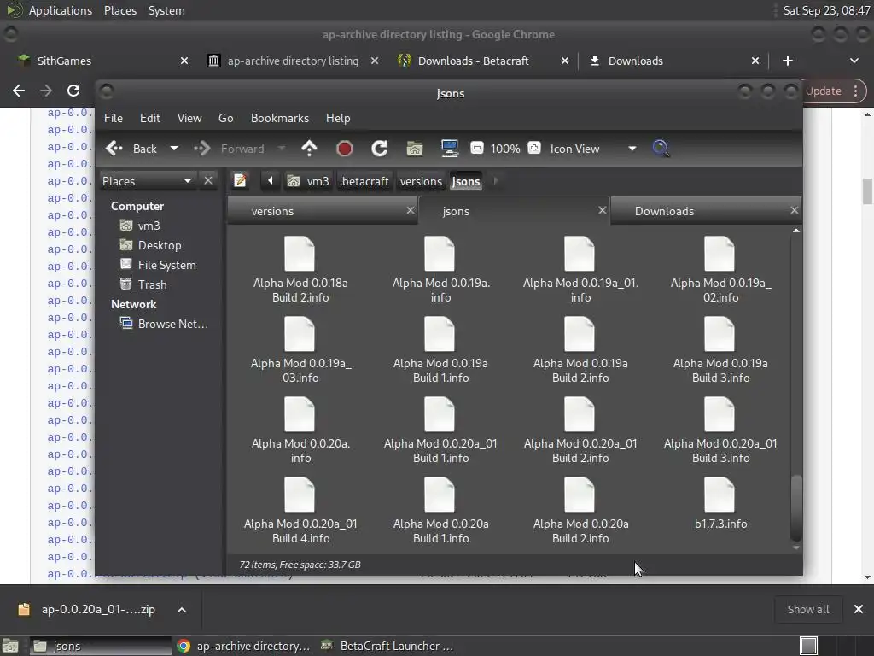The image size is (874, 656).
Task: Open a new Chrome tab
Action: pyautogui.click(x=787, y=61)
